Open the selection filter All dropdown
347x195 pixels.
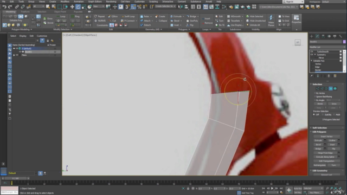(38, 6)
